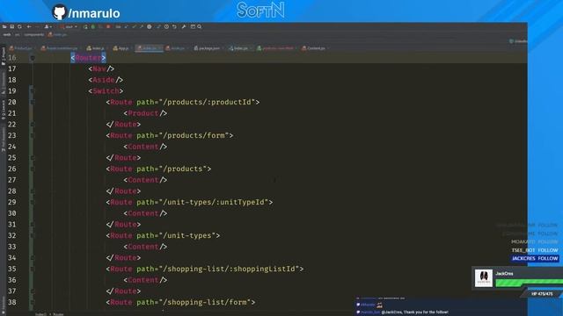Collapse fold marker at line 32 Route
Screen dimensions: 563x316
pyautogui.click(x=32, y=235)
